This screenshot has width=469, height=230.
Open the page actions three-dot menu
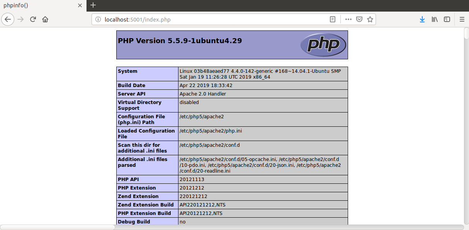click(348, 19)
